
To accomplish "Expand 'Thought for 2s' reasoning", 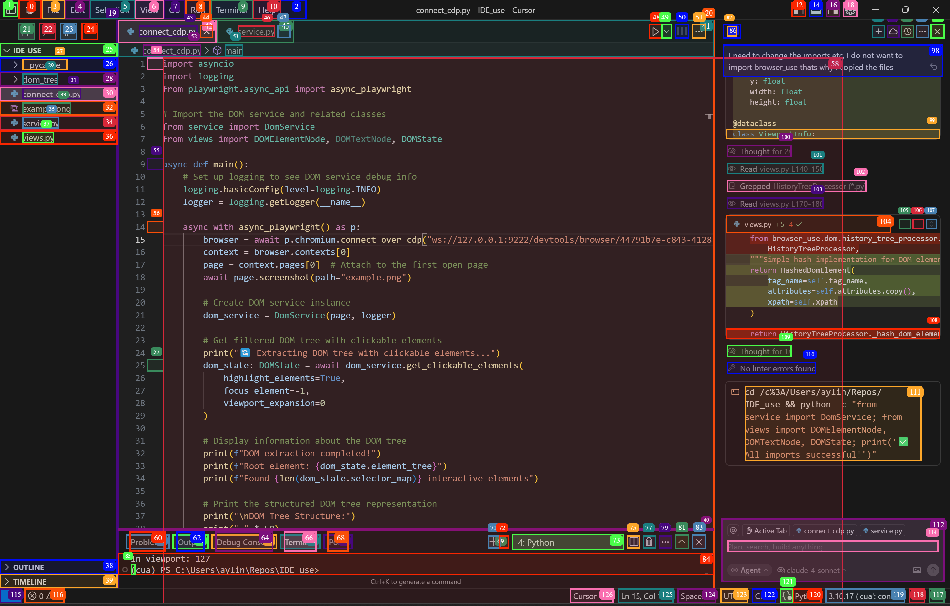I will 759,151.
